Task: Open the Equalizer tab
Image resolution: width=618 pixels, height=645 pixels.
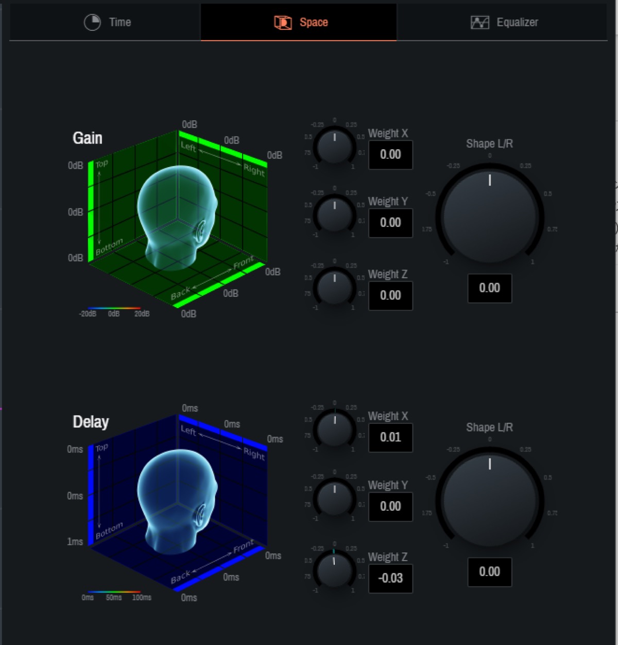Action: [x=517, y=22]
